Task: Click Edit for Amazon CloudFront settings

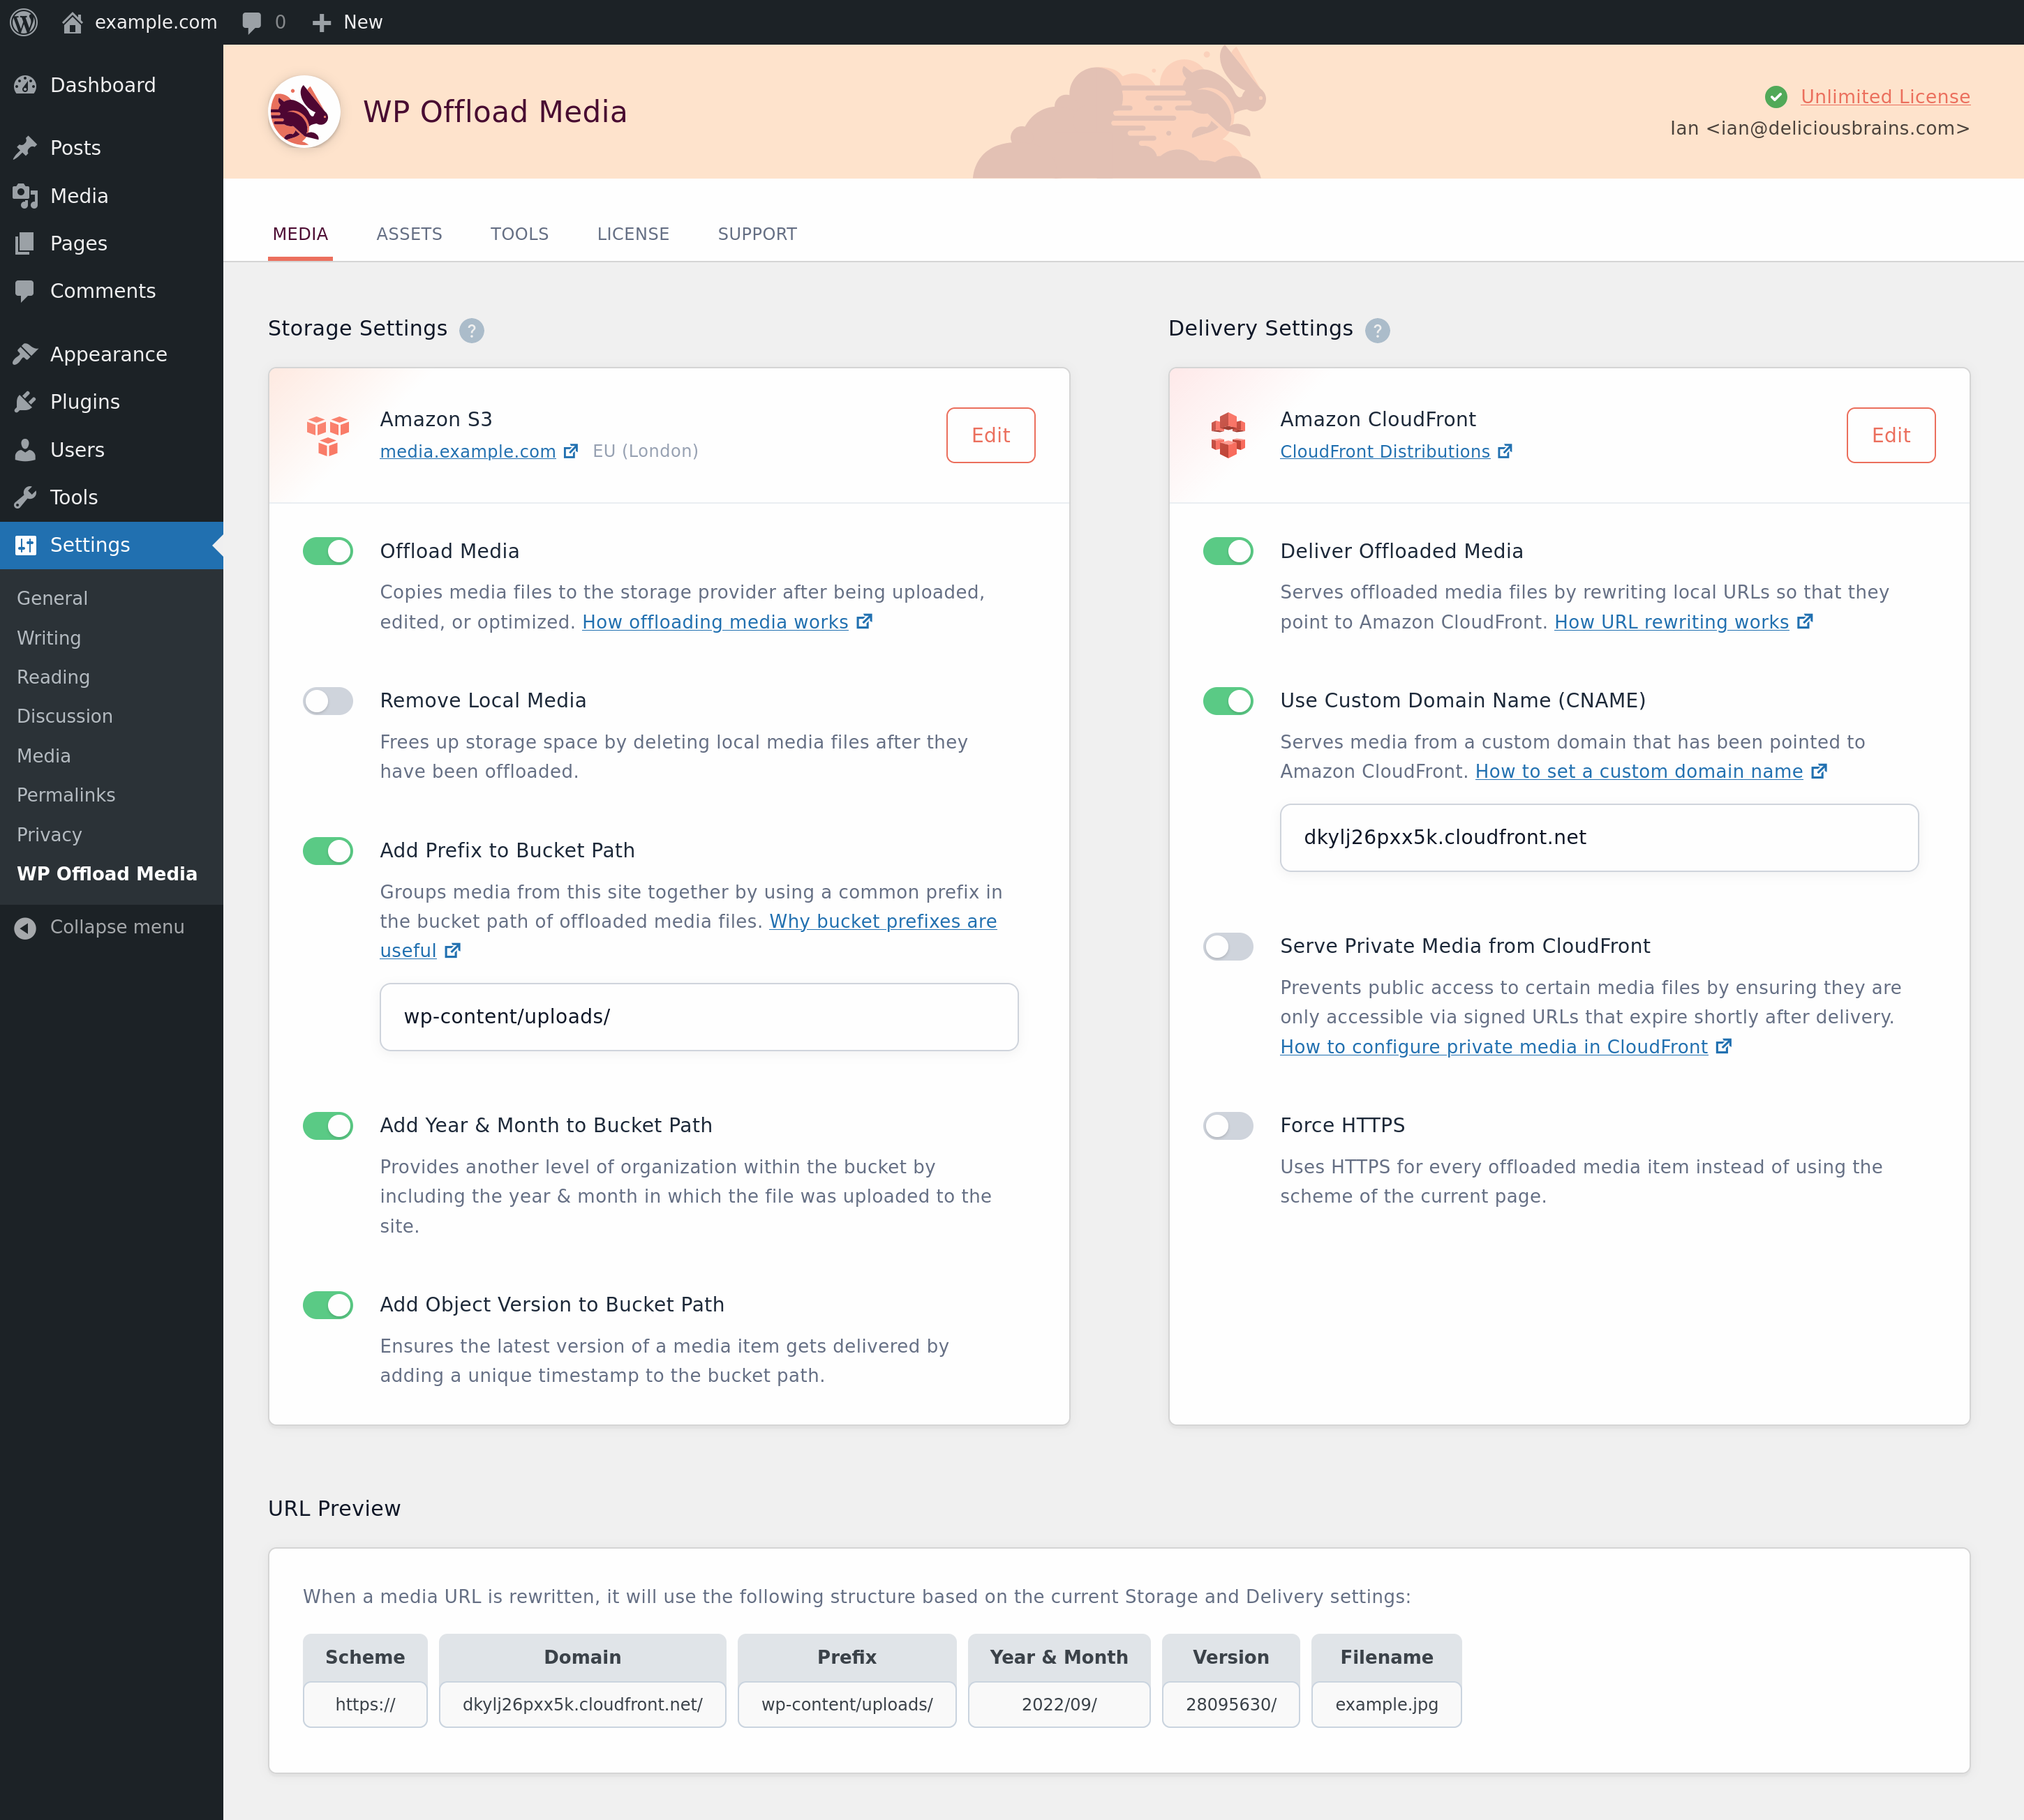Action: (x=1891, y=435)
